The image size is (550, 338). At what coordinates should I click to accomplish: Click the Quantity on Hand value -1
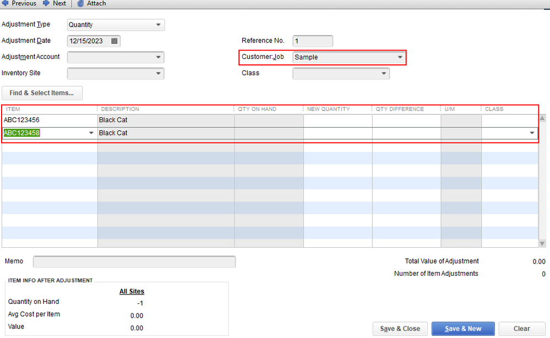click(140, 303)
